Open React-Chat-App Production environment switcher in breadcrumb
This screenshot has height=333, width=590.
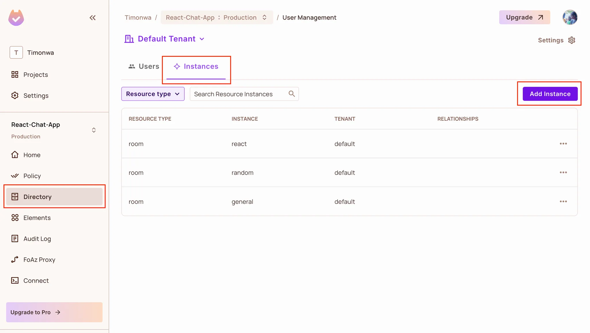point(217,18)
